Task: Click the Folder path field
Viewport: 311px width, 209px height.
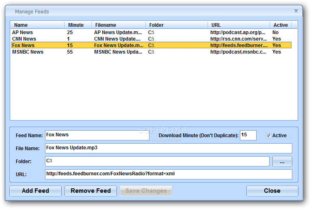Action: 157,161
